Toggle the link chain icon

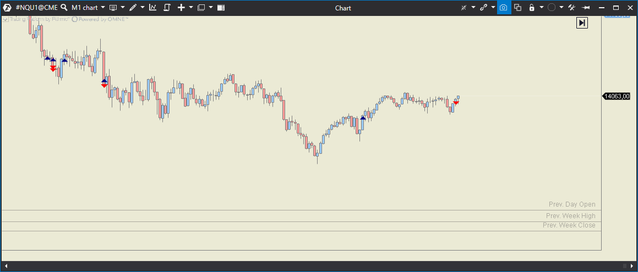(483, 8)
